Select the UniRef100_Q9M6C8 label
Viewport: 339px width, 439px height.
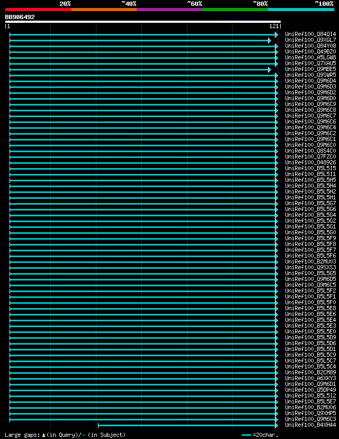point(310,110)
